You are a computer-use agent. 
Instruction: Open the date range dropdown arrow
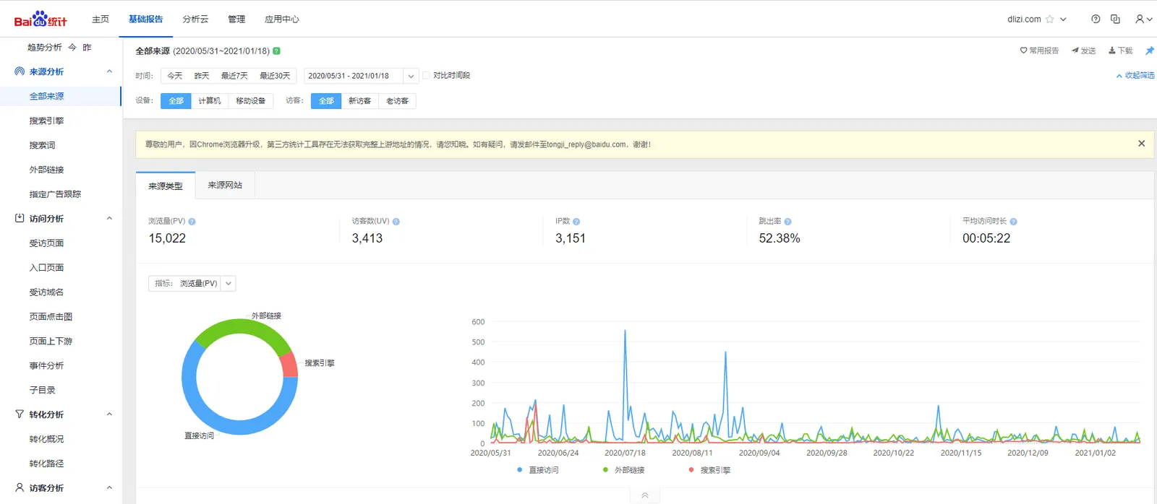411,76
